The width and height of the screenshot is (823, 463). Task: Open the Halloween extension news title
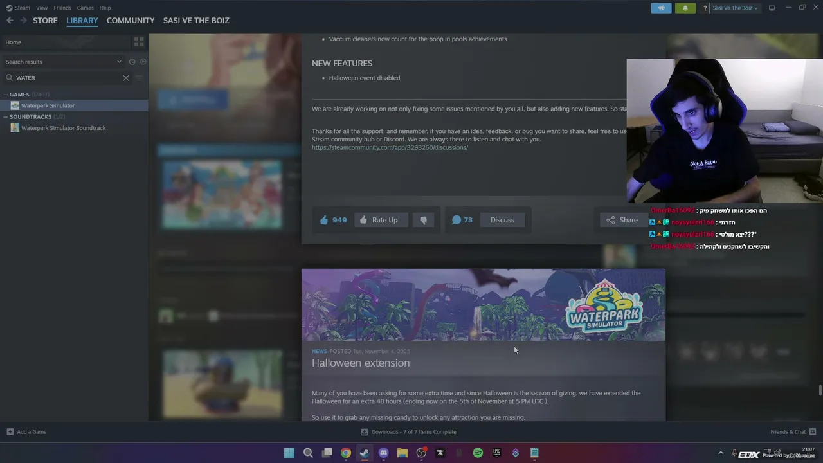click(x=361, y=363)
